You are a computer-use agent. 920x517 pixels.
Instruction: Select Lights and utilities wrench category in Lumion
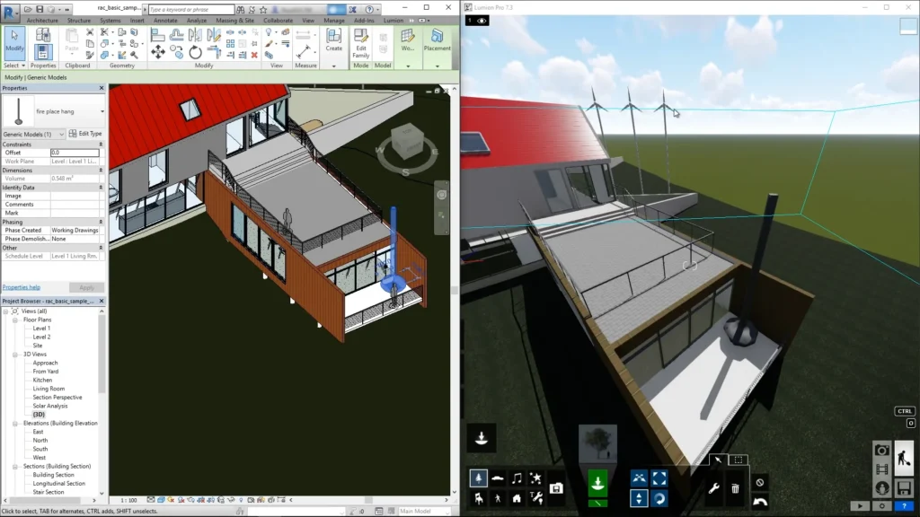pyautogui.click(x=535, y=498)
